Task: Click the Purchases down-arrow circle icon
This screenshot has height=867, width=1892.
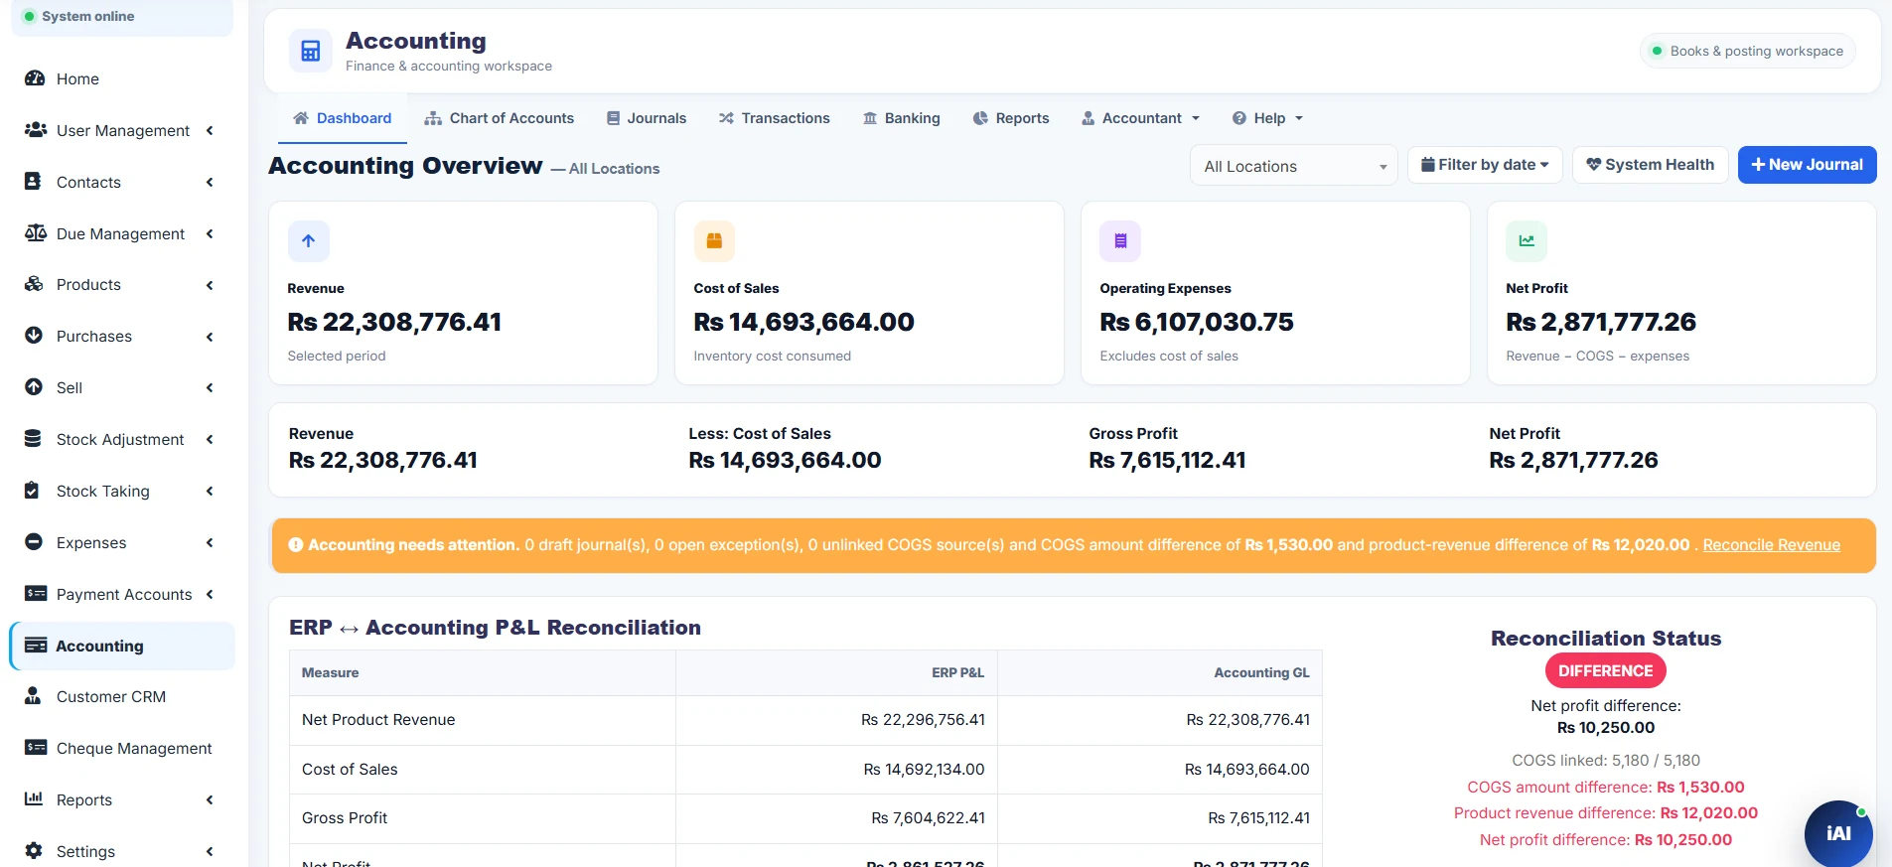Action: click(34, 336)
